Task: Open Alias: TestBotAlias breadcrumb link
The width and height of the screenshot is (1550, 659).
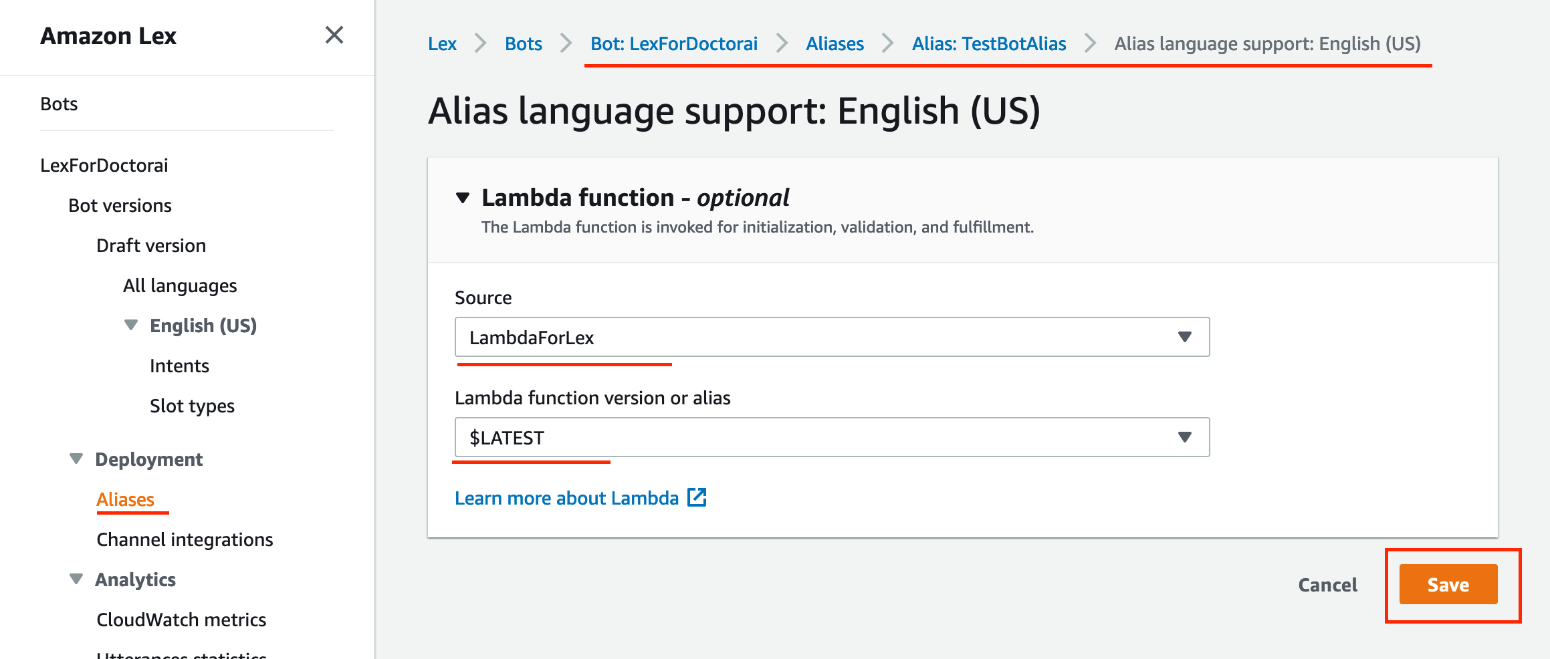Action: point(989,44)
